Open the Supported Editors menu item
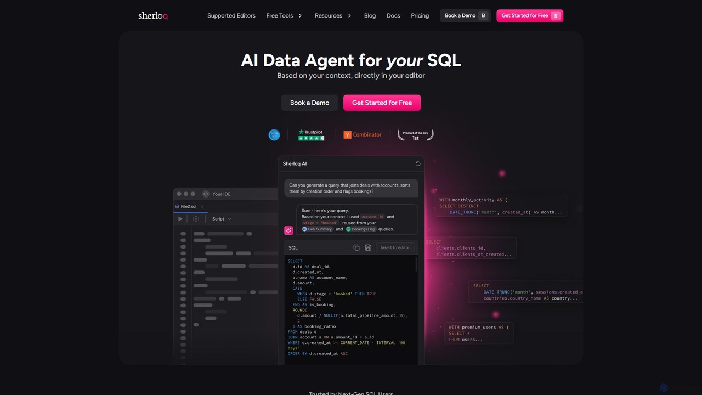This screenshot has width=702, height=395. [x=231, y=16]
